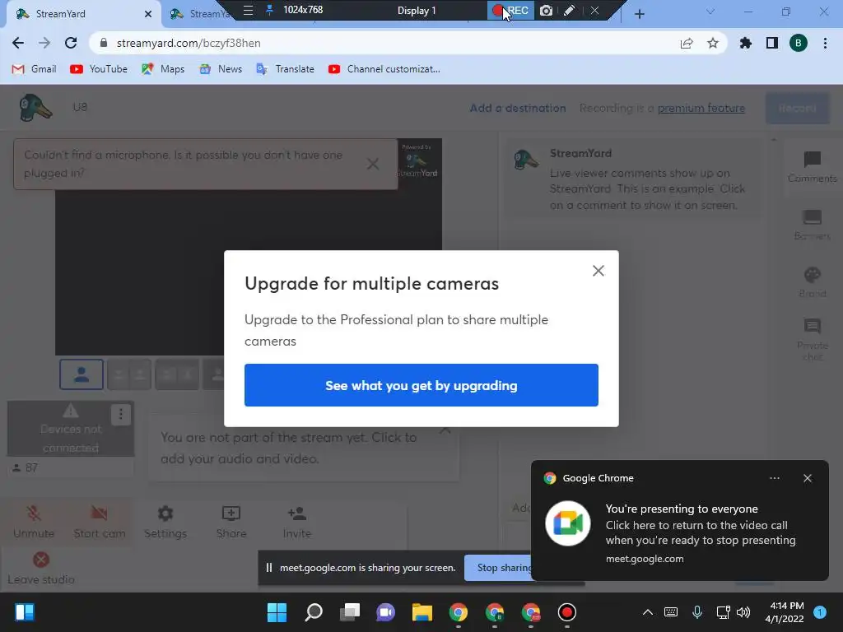Close the Upgrade for multiple cameras dialog
Image resolution: width=843 pixels, height=632 pixels.
[x=598, y=271]
